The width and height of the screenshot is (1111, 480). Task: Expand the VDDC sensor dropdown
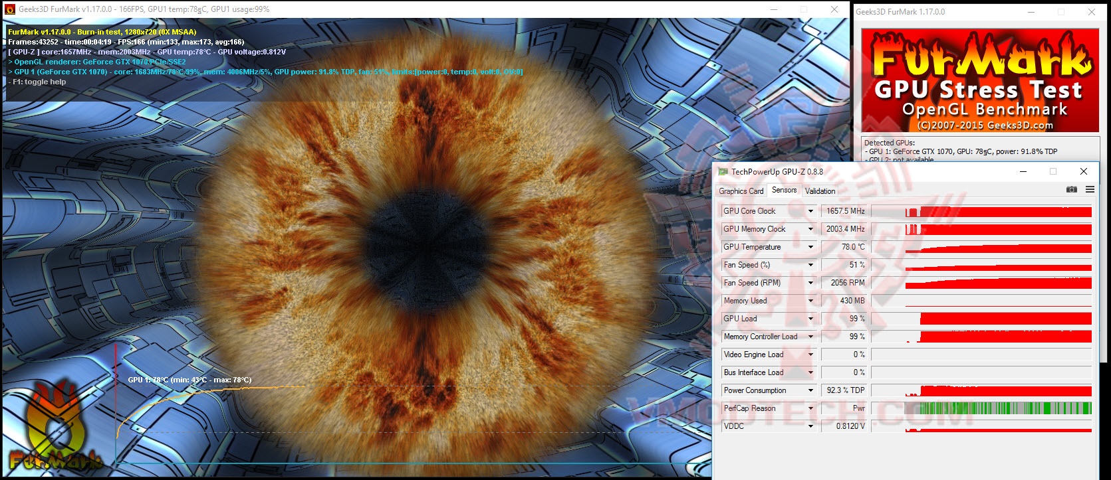tap(810, 426)
